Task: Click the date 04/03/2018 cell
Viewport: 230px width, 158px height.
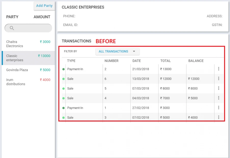Action: 141,98
